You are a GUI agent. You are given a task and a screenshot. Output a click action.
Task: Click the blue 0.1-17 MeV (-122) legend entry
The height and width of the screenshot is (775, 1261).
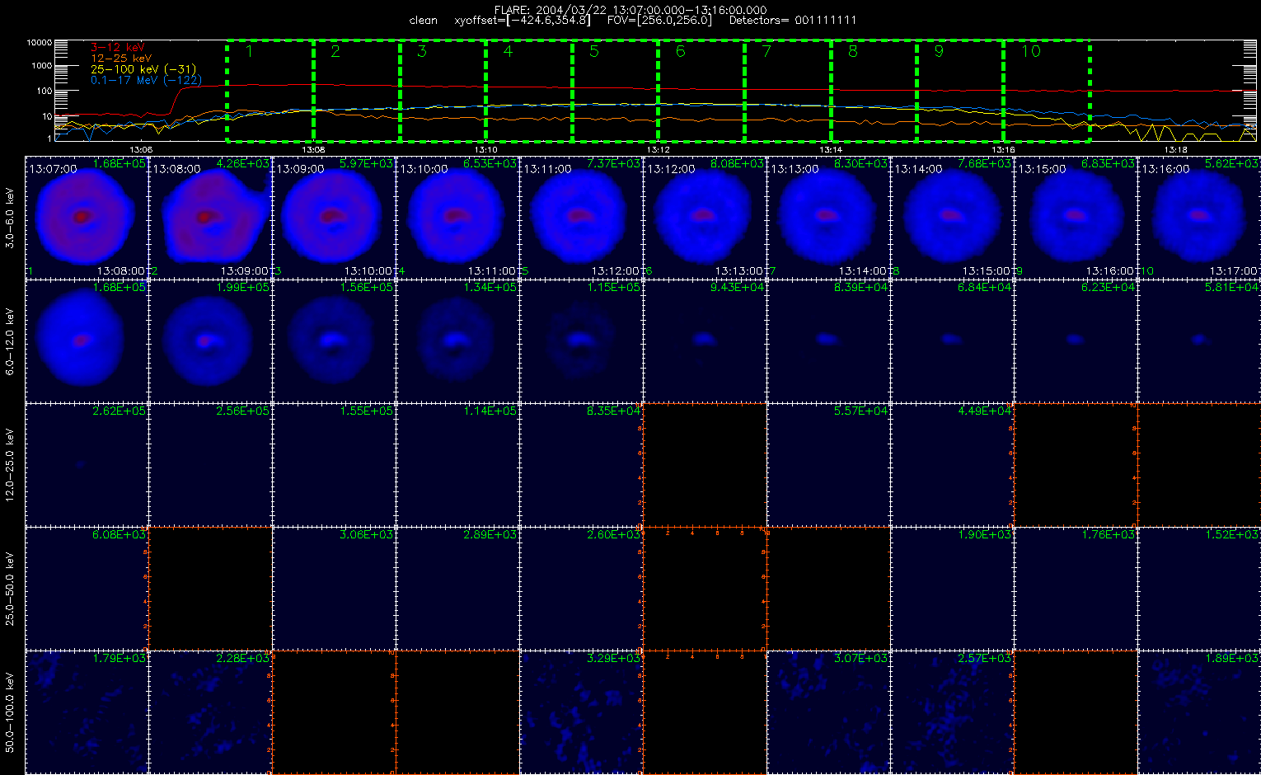pyautogui.click(x=146, y=80)
